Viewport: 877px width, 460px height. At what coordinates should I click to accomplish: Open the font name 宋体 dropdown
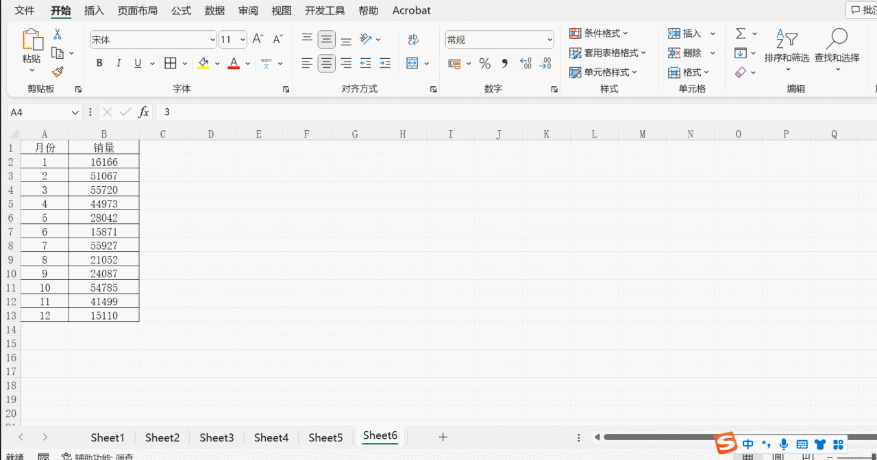[x=212, y=40]
